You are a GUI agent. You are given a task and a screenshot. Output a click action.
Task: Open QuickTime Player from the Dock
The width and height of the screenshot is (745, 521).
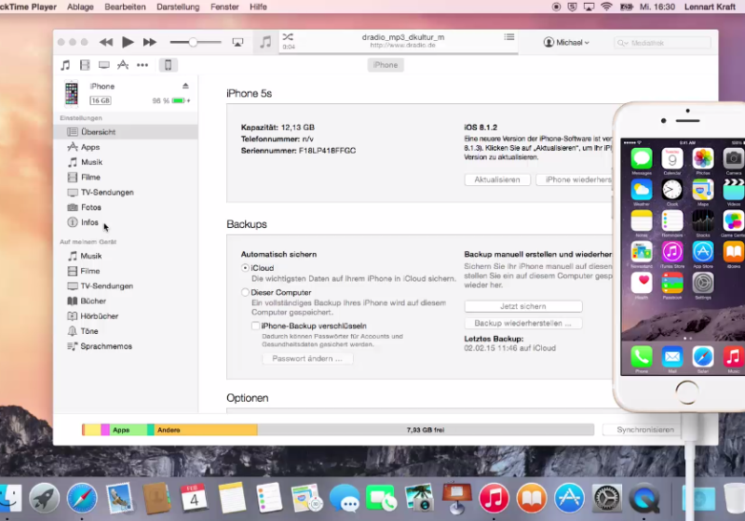click(644, 499)
